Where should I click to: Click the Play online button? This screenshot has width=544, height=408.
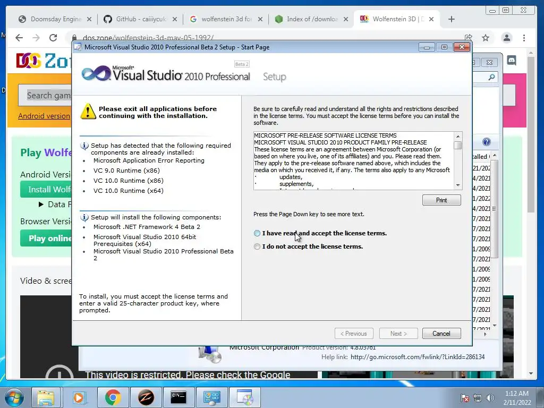coord(46,239)
